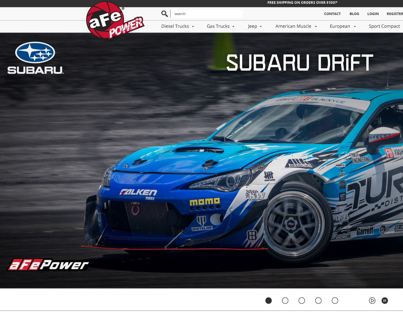The image size is (403, 315).
Task: Focus the search input field
Action: 207,14
